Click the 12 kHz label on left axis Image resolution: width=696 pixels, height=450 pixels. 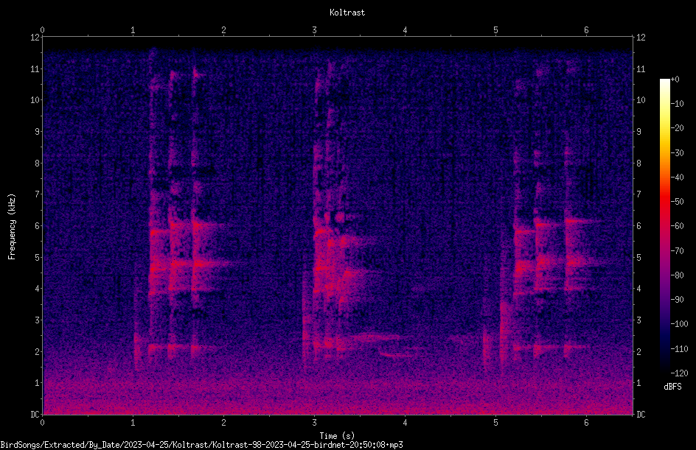tap(35, 38)
